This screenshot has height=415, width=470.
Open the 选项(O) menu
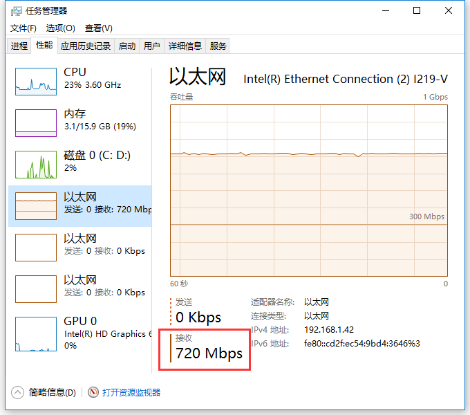(x=61, y=28)
